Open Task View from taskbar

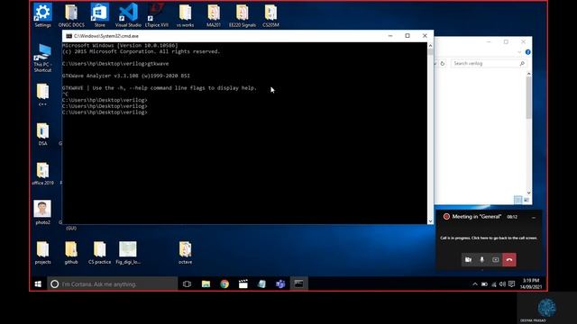(x=187, y=284)
